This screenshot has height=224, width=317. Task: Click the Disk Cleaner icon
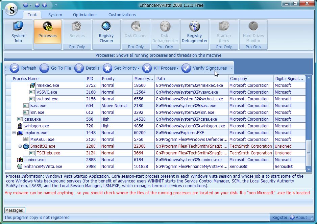tap(136, 26)
